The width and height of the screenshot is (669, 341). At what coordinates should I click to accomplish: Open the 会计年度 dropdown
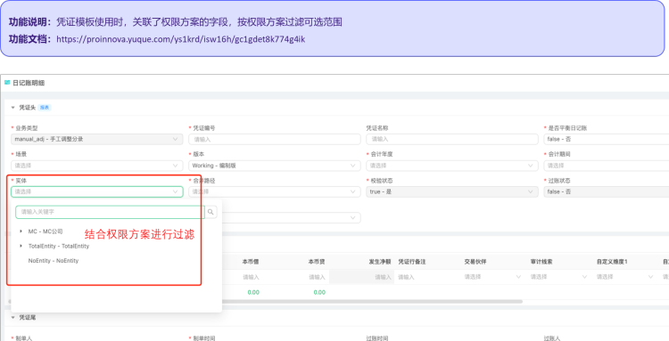coord(452,166)
